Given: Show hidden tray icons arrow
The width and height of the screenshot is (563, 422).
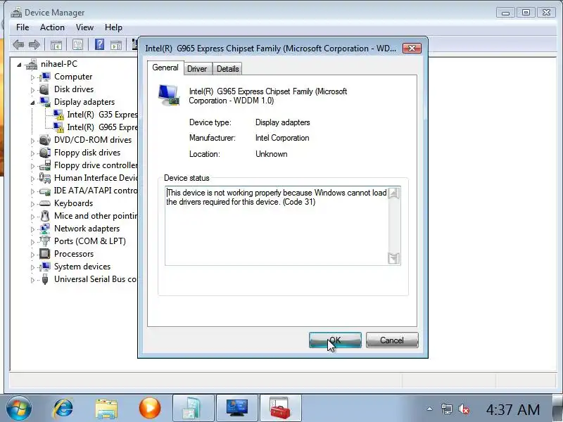Looking at the screenshot, I should [429, 409].
